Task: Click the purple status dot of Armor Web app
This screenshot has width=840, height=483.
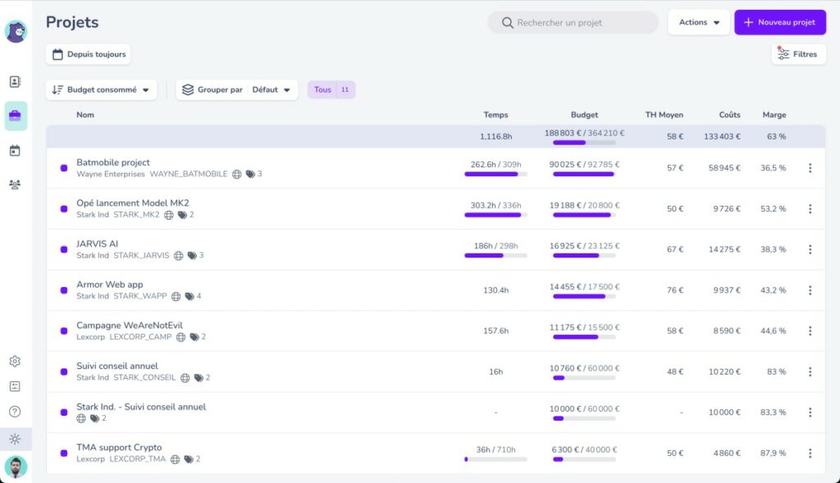Action: coord(64,290)
